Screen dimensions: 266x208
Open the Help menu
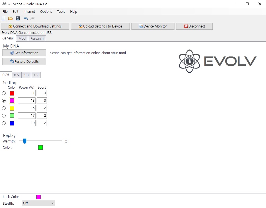pyautogui.click(x=74, y=12)
